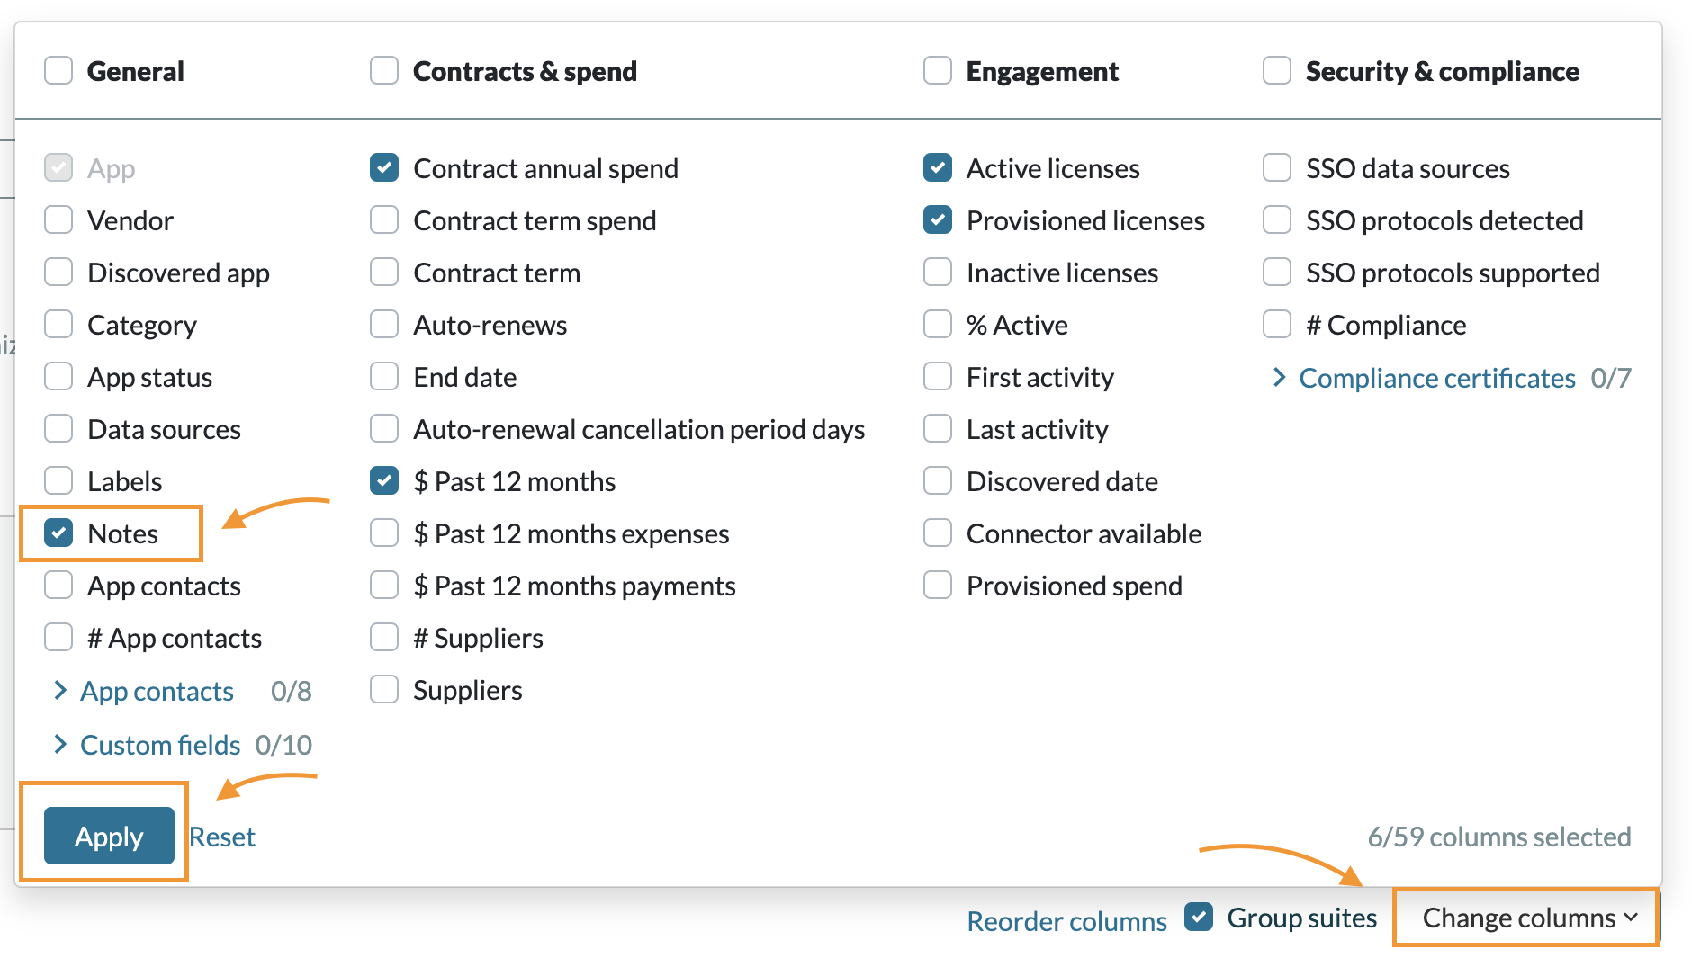This screenshot has height=958, width=1692.
Task: Select all columns in Engagement group
Action: pyautogui.click(x=937, y=70)
